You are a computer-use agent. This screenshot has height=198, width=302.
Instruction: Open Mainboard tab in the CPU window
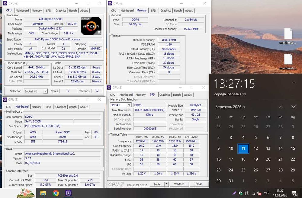coord(22,11)
